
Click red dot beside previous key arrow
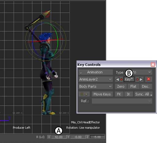(121, 80)
